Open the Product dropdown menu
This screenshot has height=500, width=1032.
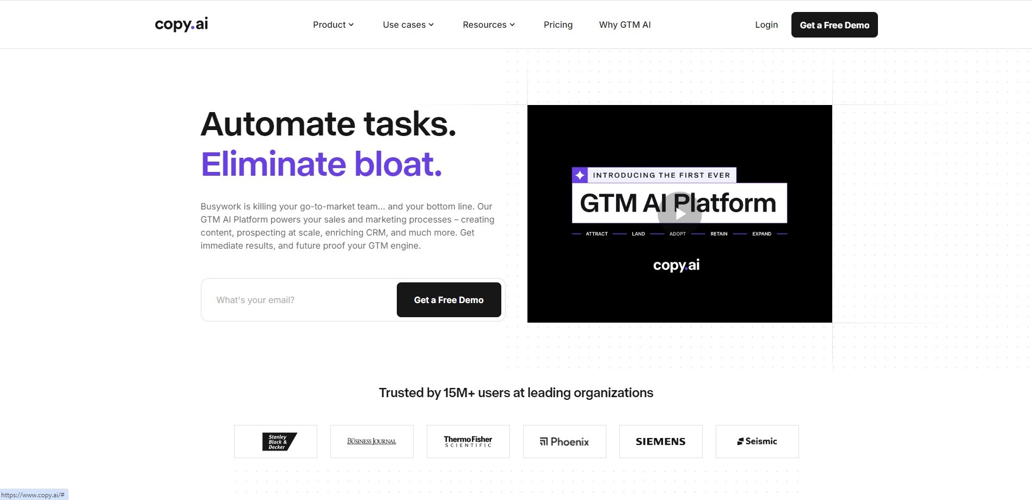coord(333,24)
